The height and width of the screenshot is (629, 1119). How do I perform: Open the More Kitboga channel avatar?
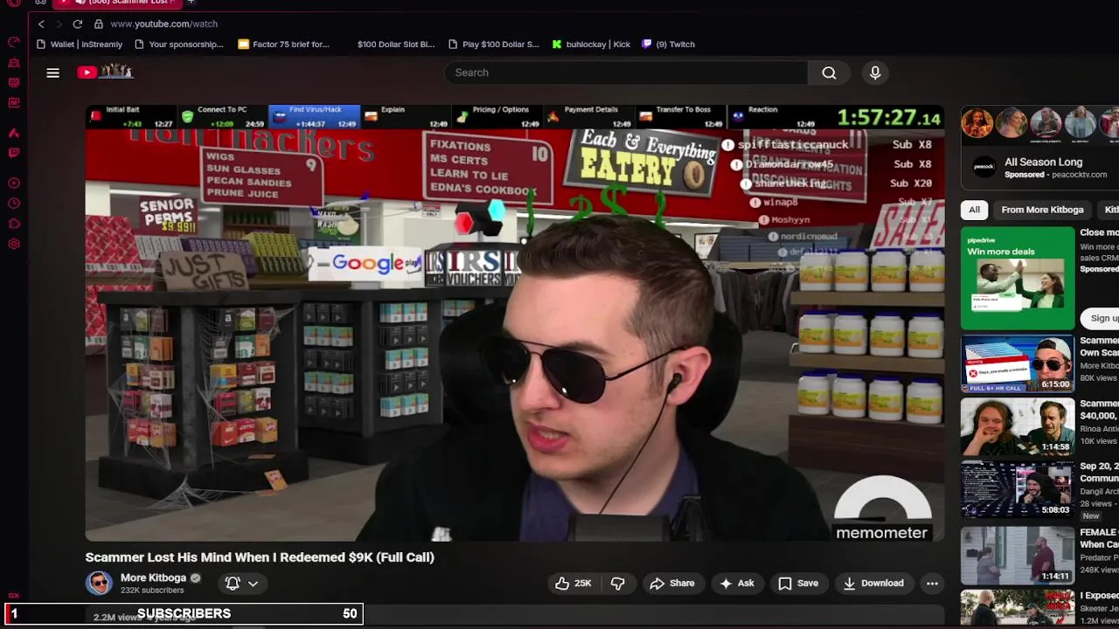pyautogui.click(x=99, y=583)
